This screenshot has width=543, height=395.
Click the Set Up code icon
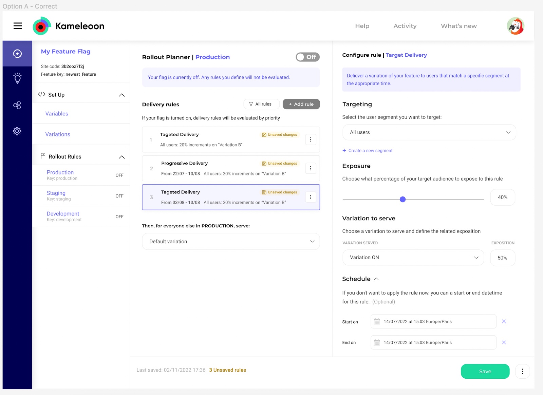pos(42,94)
